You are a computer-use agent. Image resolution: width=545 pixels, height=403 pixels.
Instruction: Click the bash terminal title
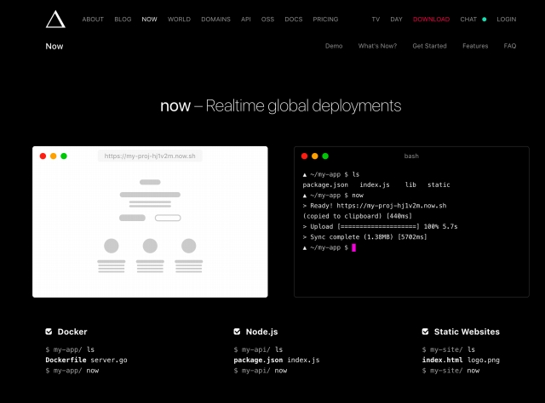pos(411,156)
